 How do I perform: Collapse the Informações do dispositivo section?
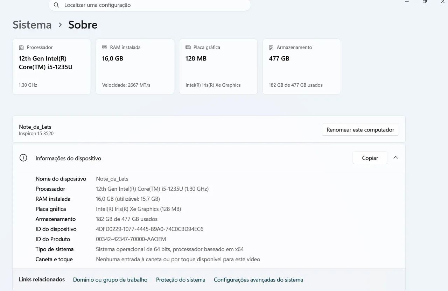click(x=396, y=158)
